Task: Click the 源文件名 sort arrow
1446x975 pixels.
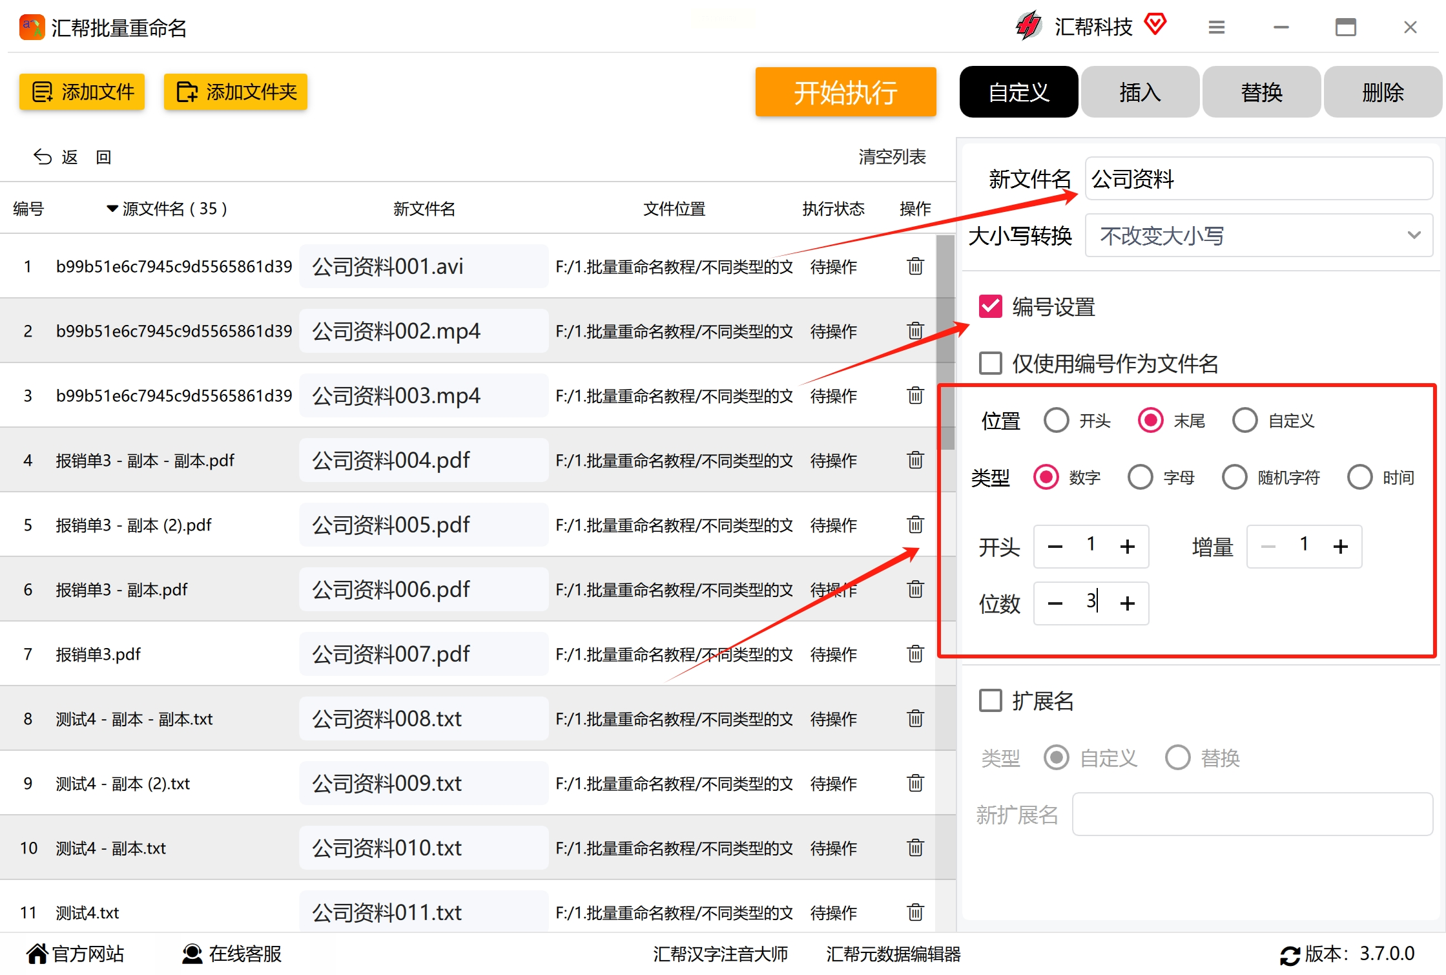Action: point(112,209)
